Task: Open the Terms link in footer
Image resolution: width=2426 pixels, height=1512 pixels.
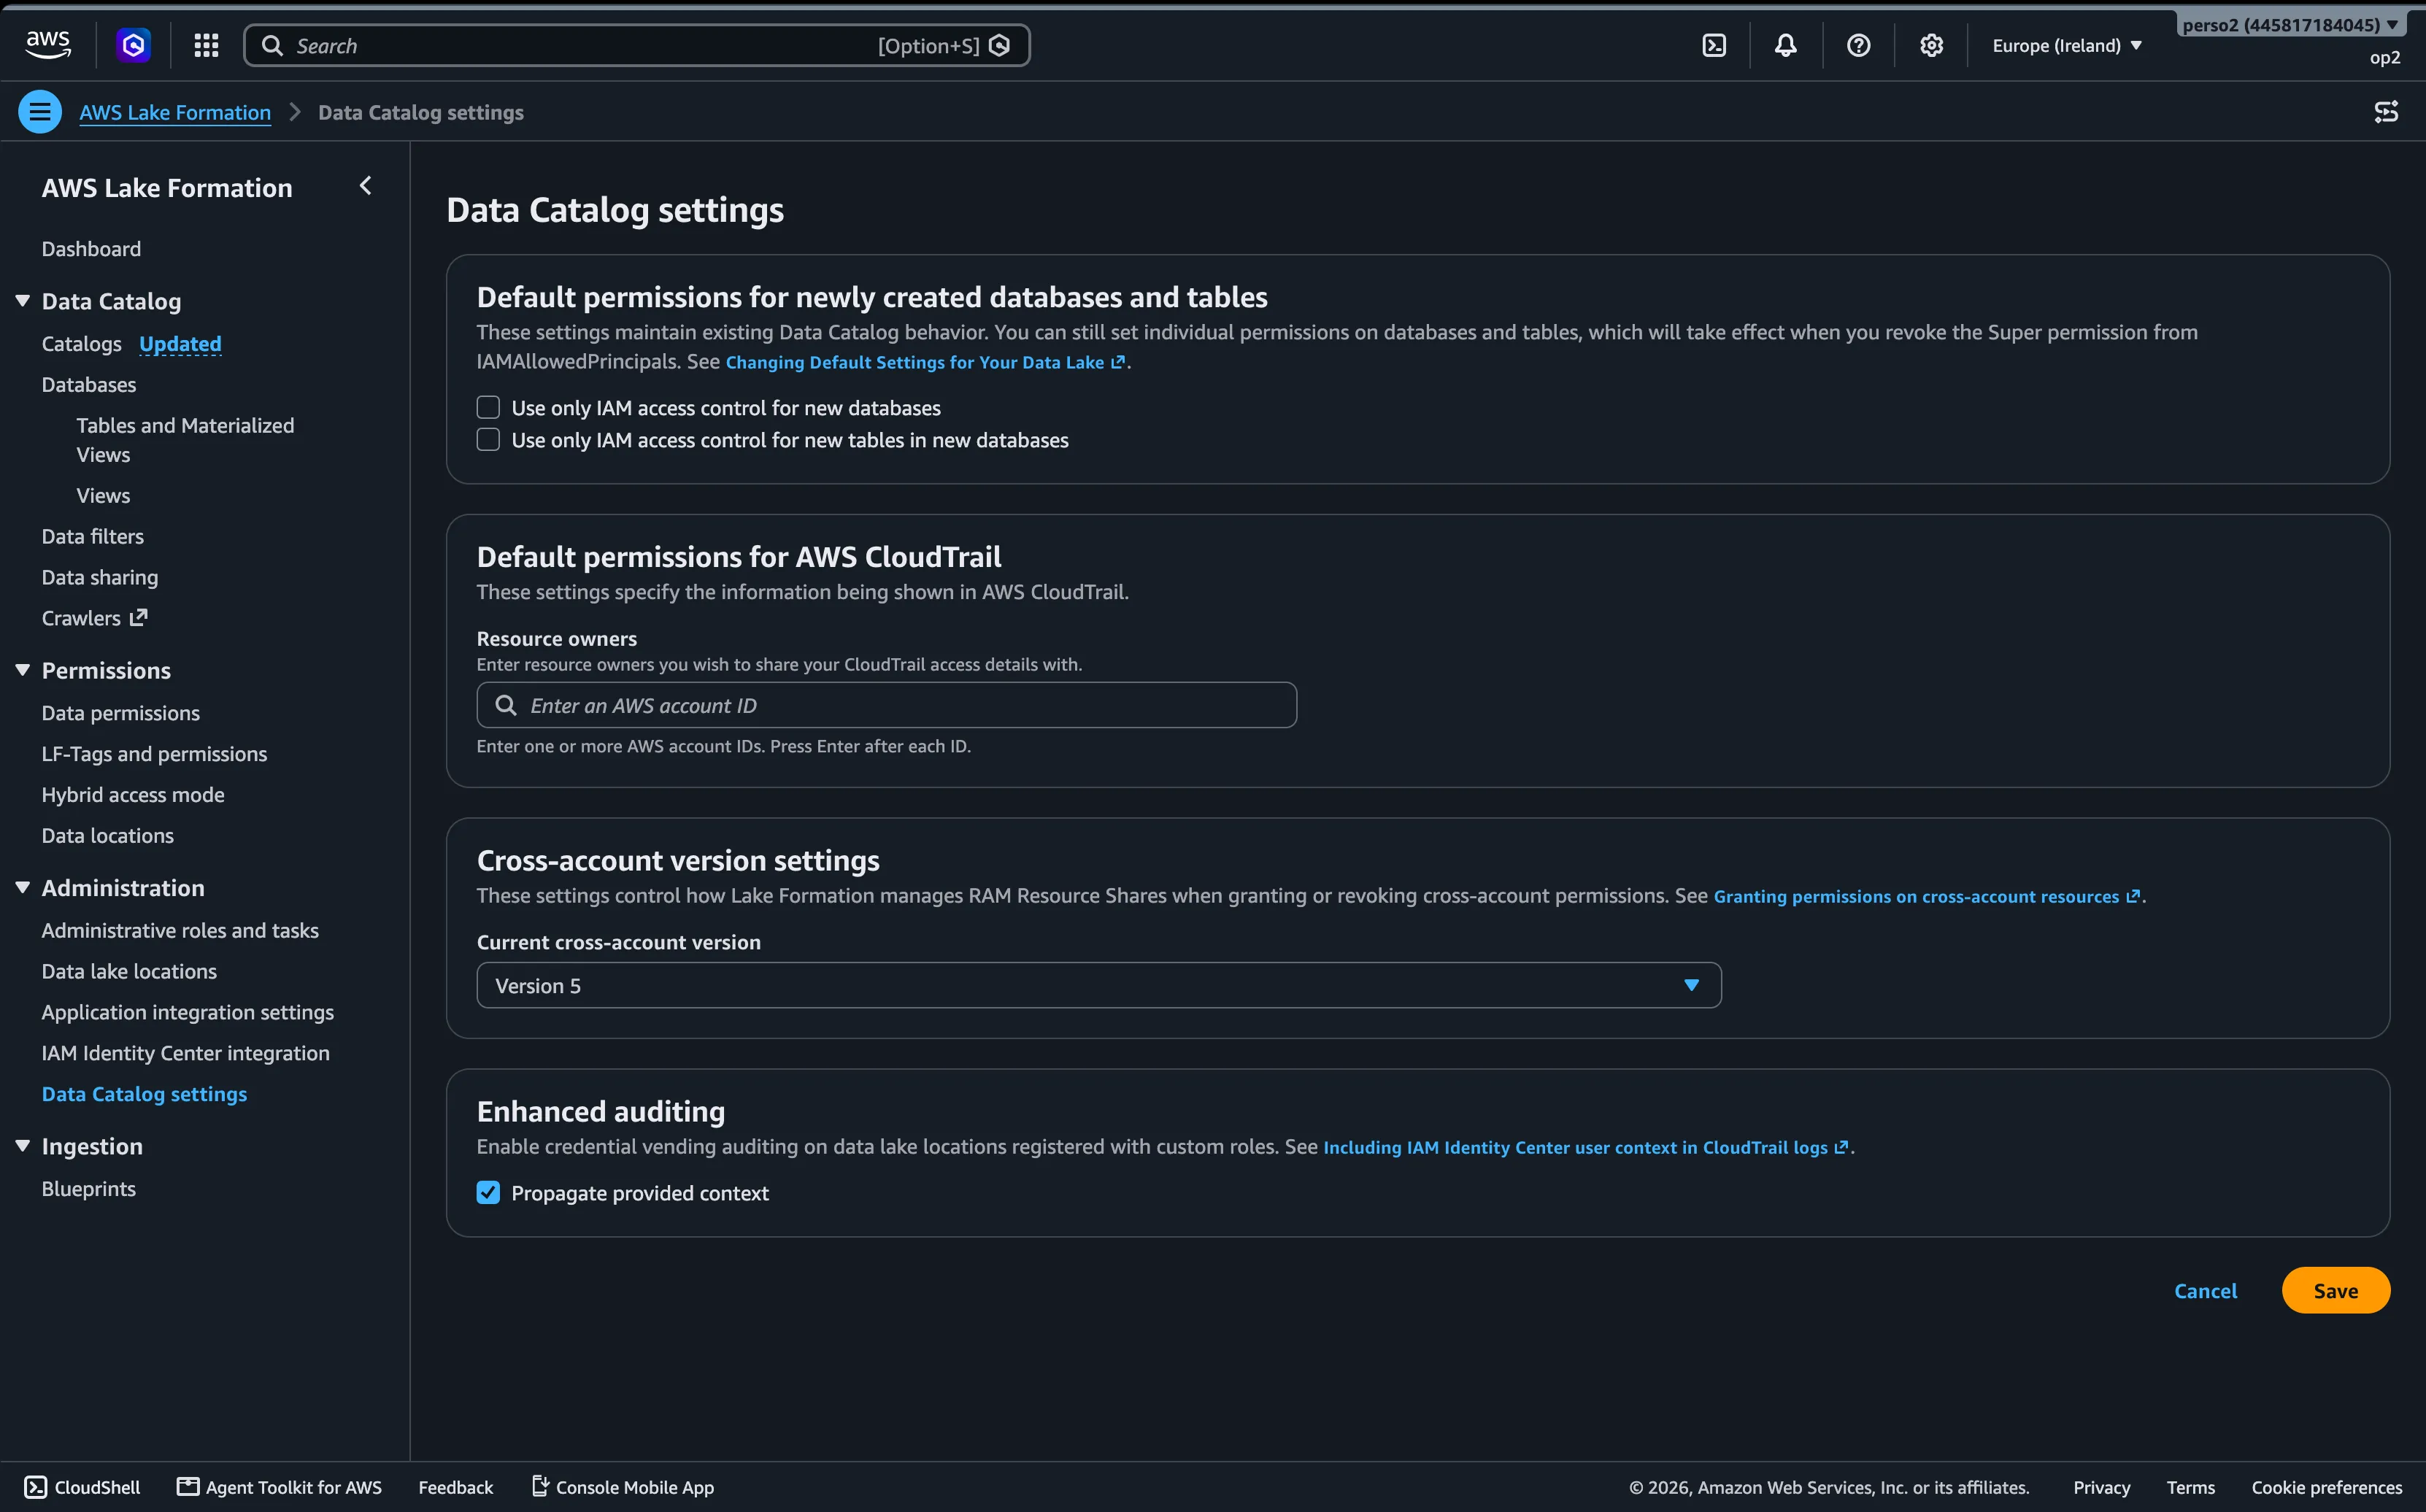Action: point(2191,1487)
